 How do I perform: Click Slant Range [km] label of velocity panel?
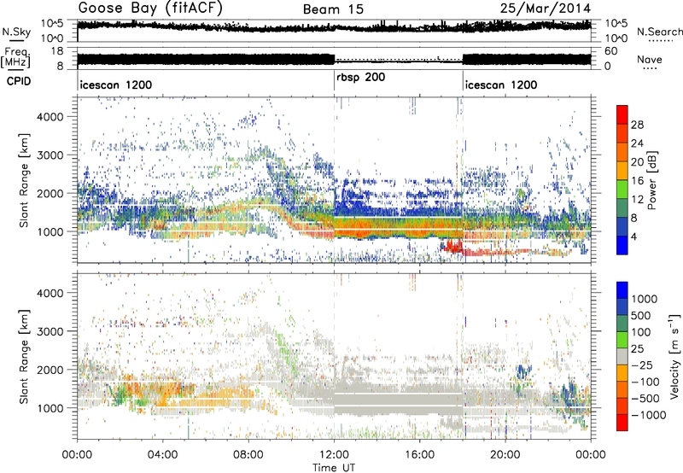[x=25, y=357]
